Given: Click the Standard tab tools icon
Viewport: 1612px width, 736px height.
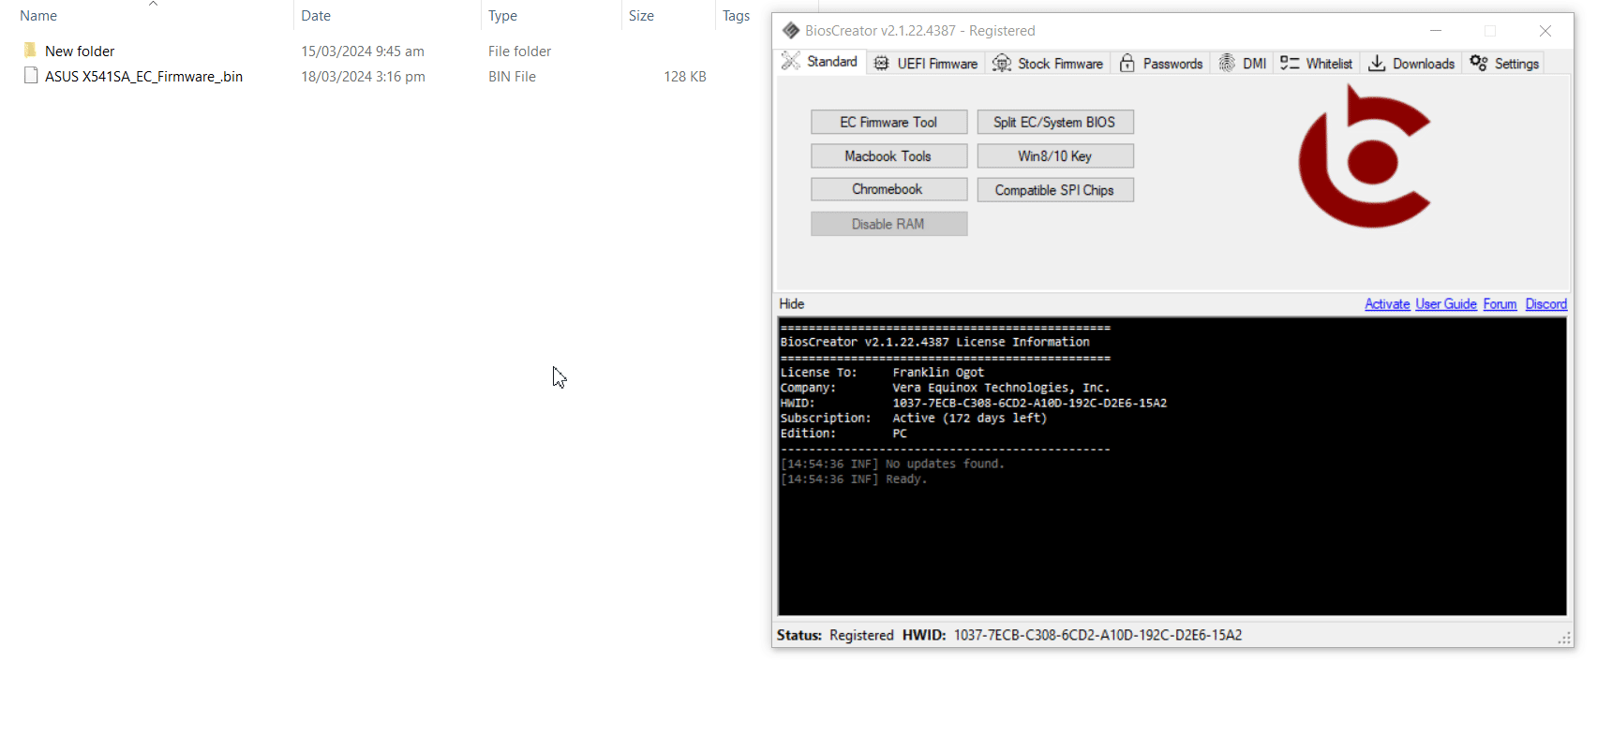Looking at the screenshot, I should tap(791, 62).
